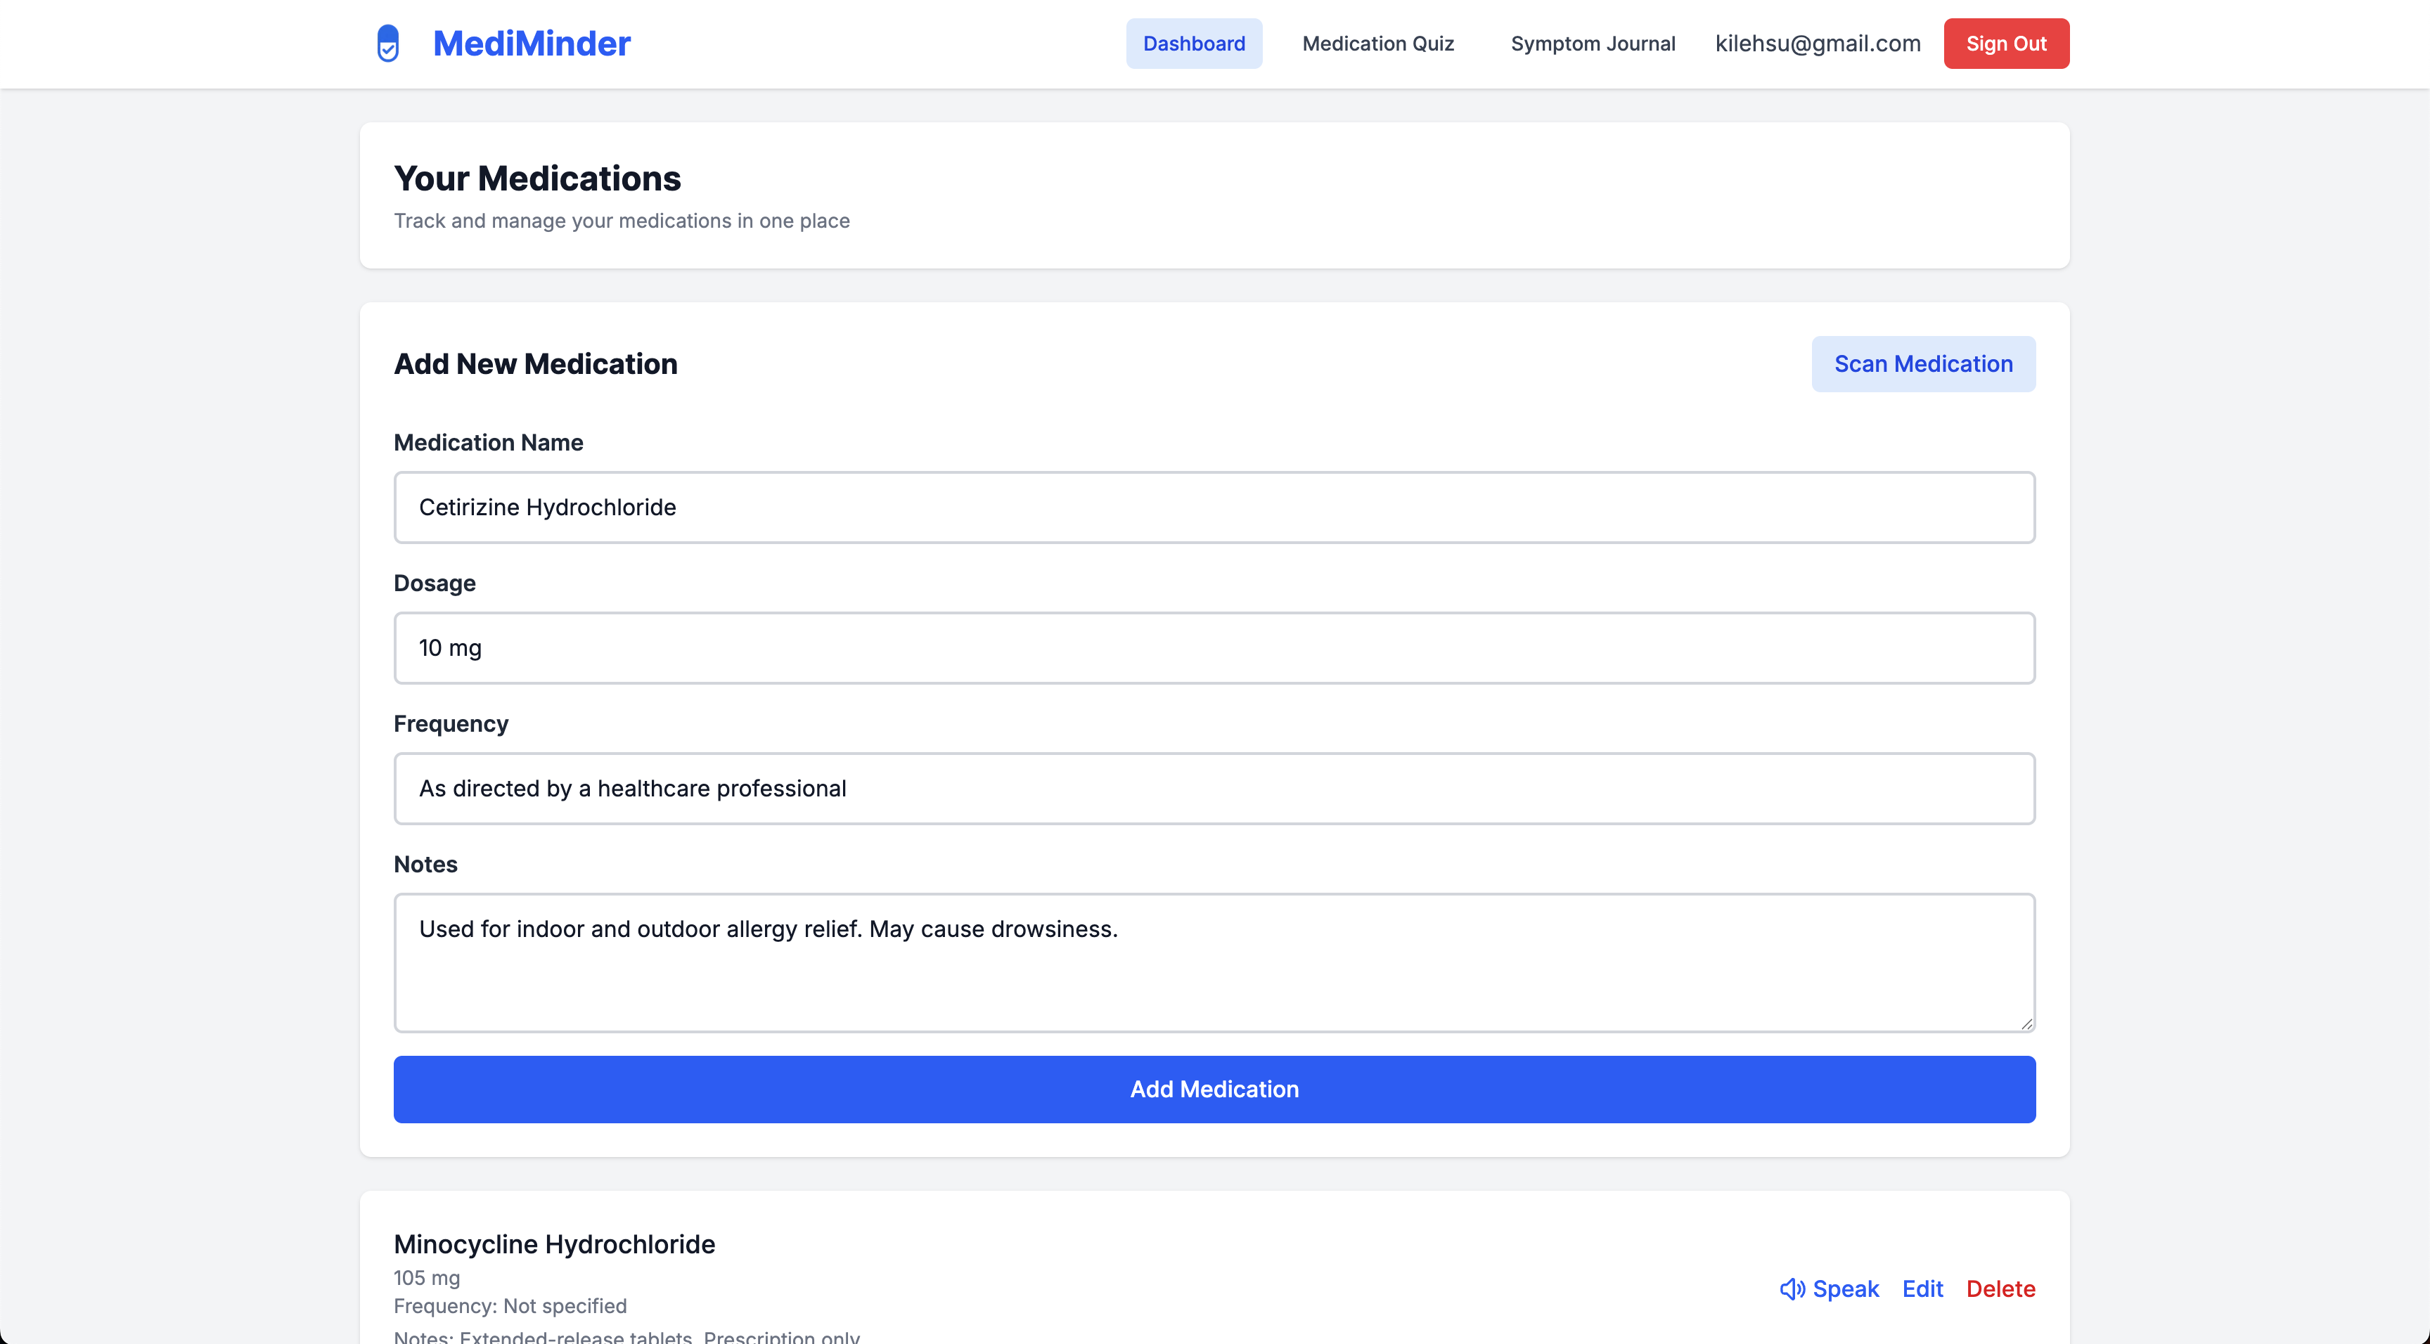Screen dimensions: 2430x1344
Task: Edit the Minocycline Hydrochloride entry
Action: [x=1922, y=1288]
